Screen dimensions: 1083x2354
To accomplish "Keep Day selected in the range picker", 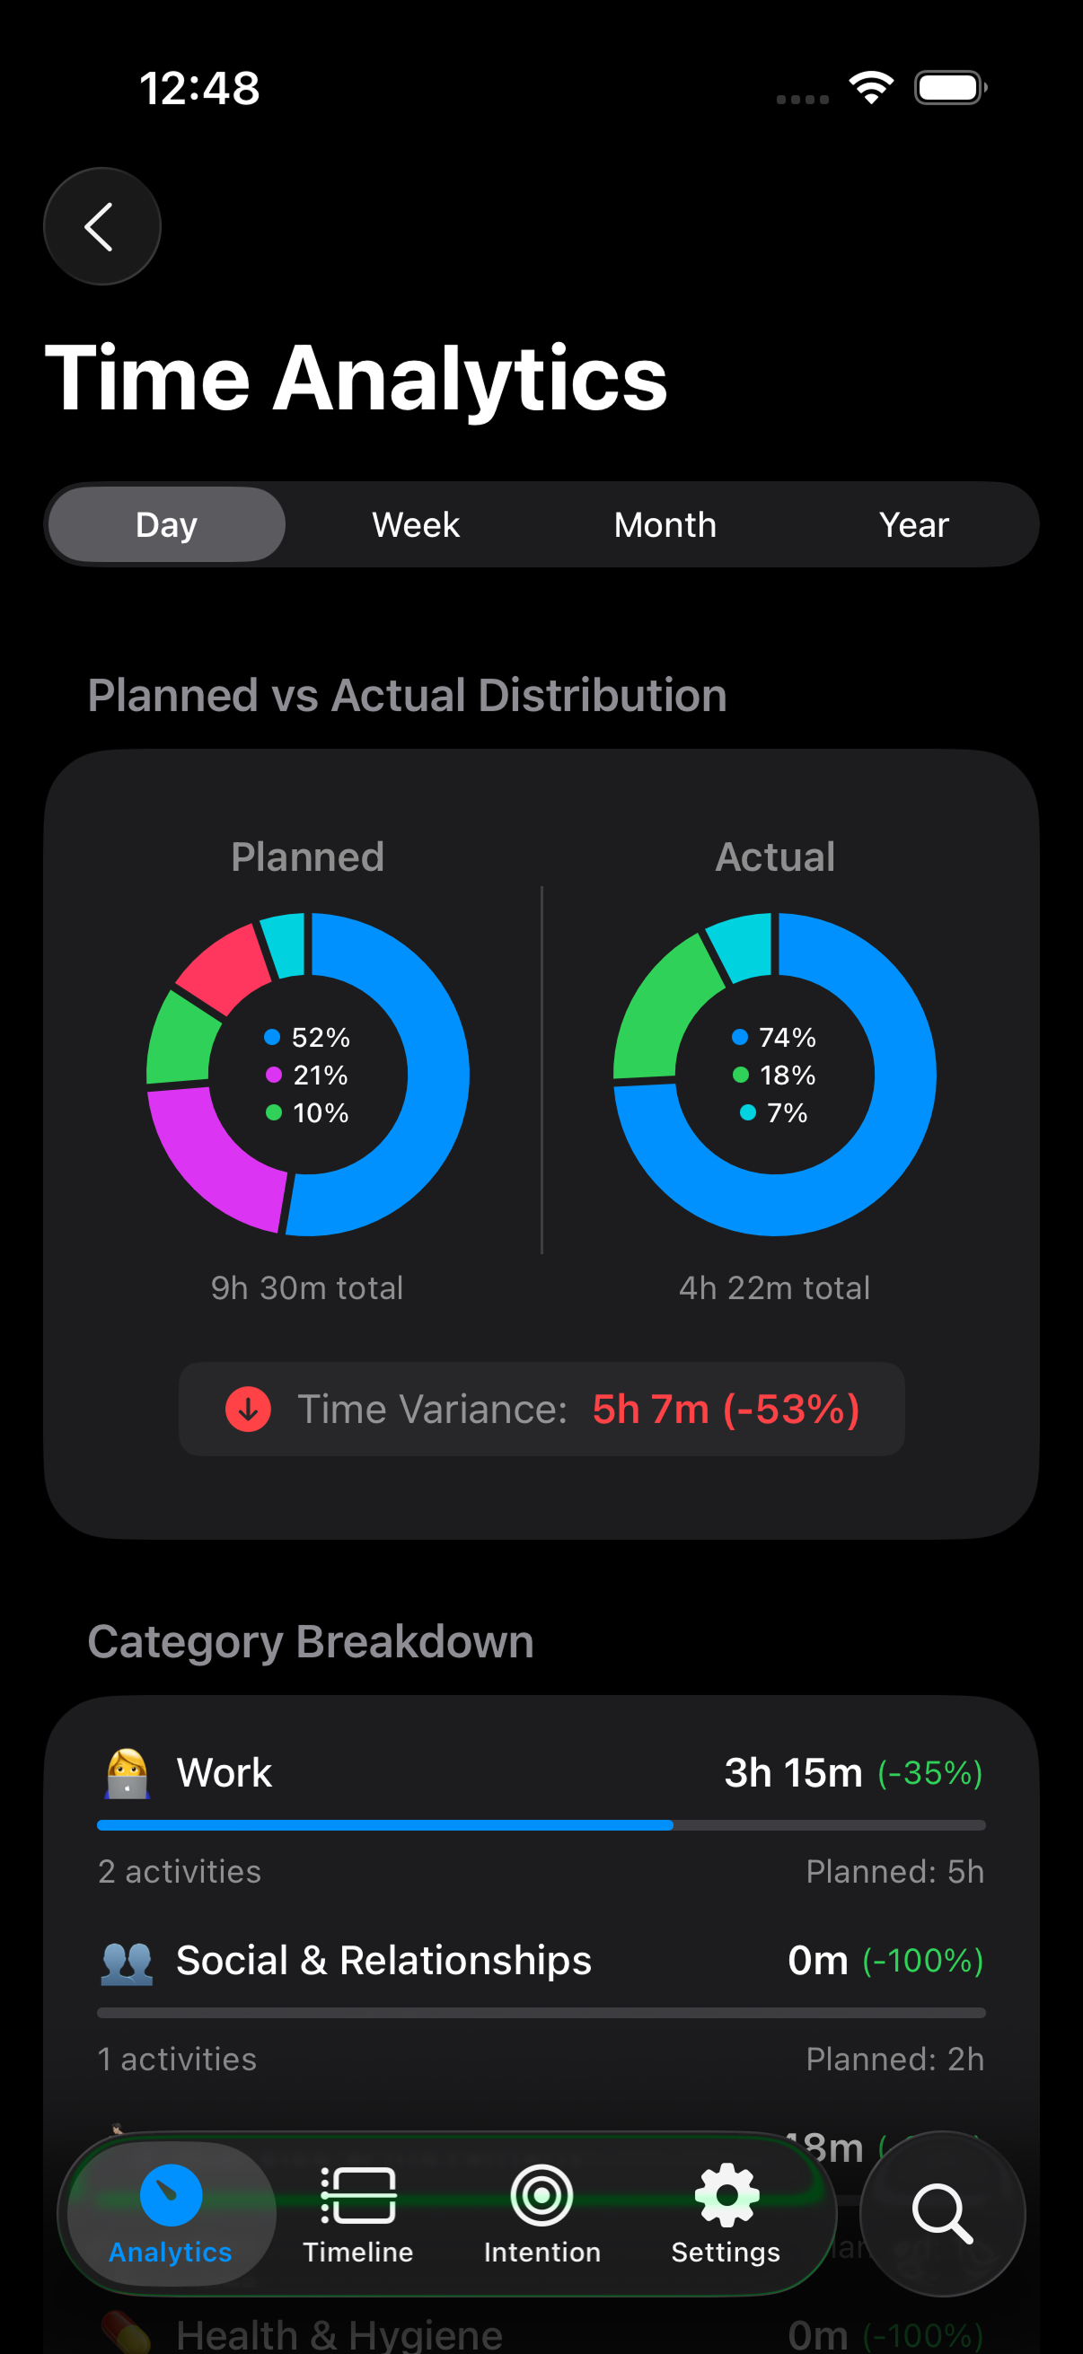I will 165,524.
